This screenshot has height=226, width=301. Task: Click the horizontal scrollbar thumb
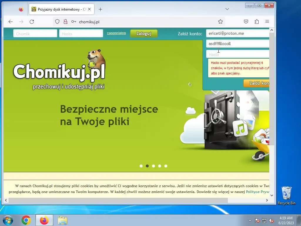coord(118,200)
